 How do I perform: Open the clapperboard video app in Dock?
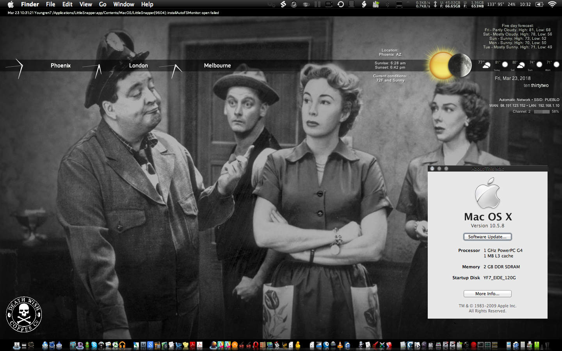pos(319,345)
